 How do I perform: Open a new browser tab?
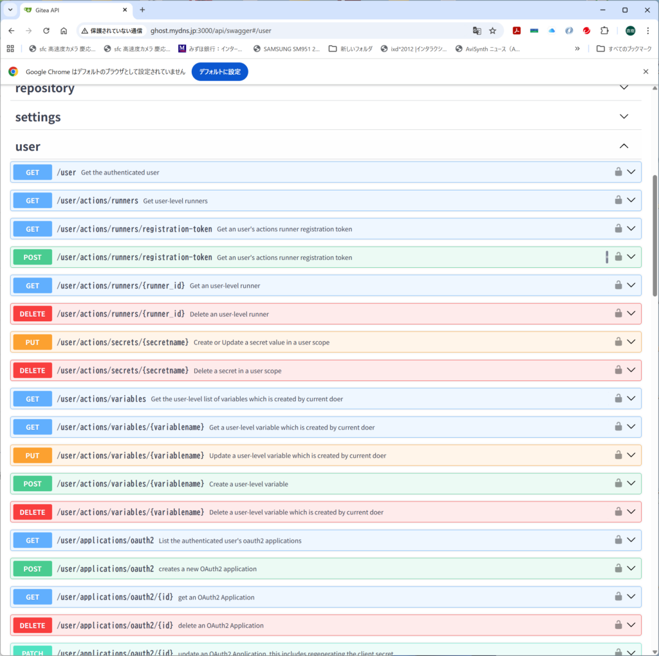(142, 10)
